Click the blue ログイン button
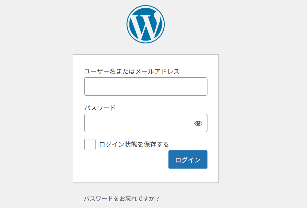 [188, 159]
